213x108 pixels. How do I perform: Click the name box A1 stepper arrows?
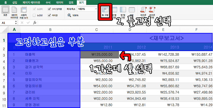16,23
